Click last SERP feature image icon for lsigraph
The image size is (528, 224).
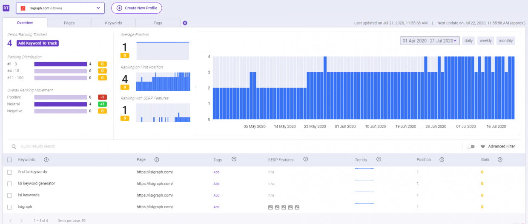(x=297, y=207)
